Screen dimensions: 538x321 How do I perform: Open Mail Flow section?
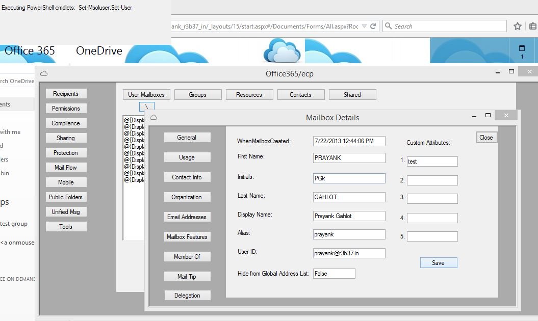pos(66,167)
